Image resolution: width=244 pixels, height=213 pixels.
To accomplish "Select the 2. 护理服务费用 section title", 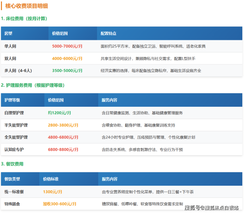I will pyautogui.click(x=33, y=85).
